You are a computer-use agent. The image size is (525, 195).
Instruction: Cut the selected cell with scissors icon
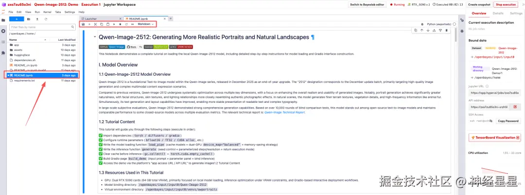click(95, 24)
